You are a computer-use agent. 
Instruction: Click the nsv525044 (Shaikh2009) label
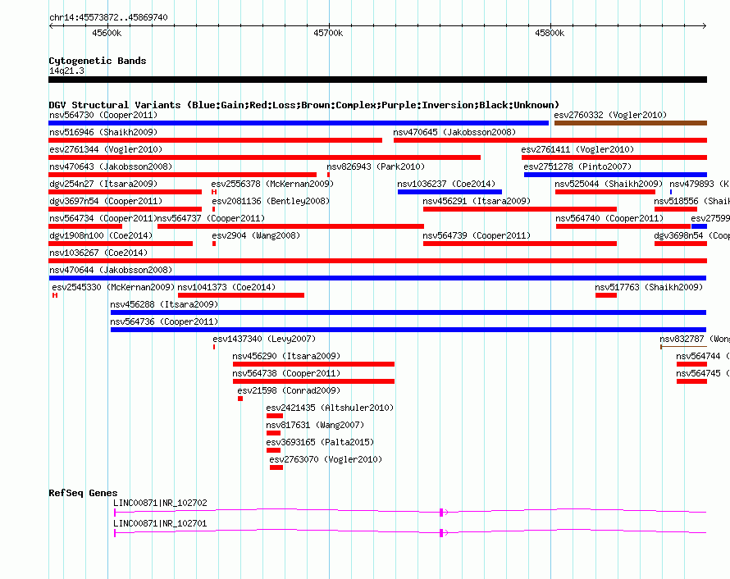click(x=609, y=184)
